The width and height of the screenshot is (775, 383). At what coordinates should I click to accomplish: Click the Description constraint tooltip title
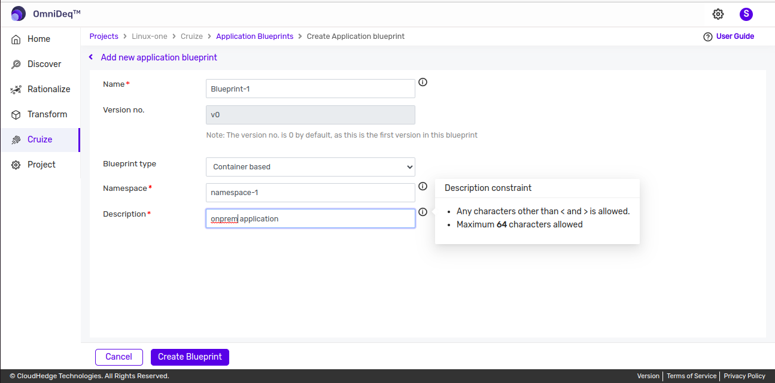click(488, 188)
